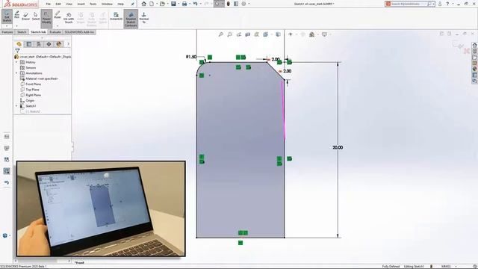
Task: Click the Print icon
Action: pos(184,4)
